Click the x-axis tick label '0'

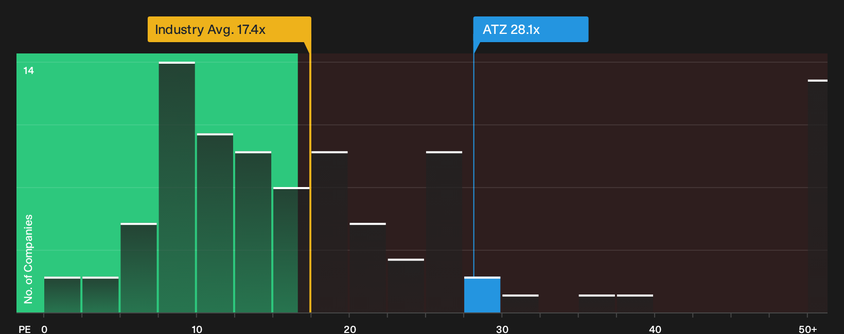point(44,329)
